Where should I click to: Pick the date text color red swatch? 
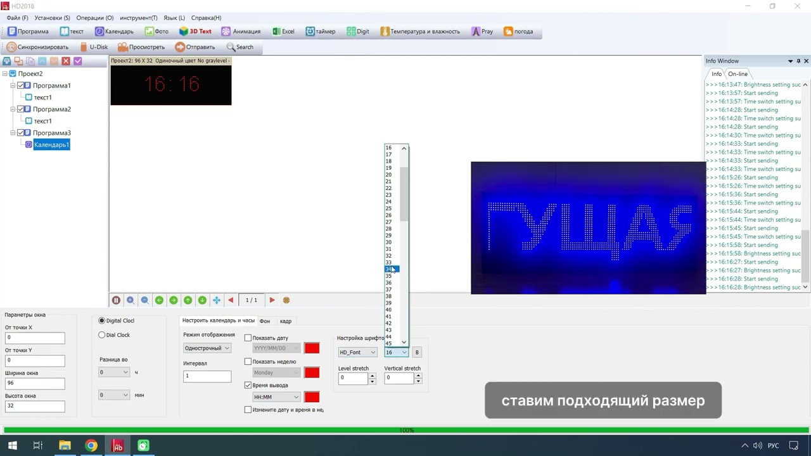[x=312, y=348]
